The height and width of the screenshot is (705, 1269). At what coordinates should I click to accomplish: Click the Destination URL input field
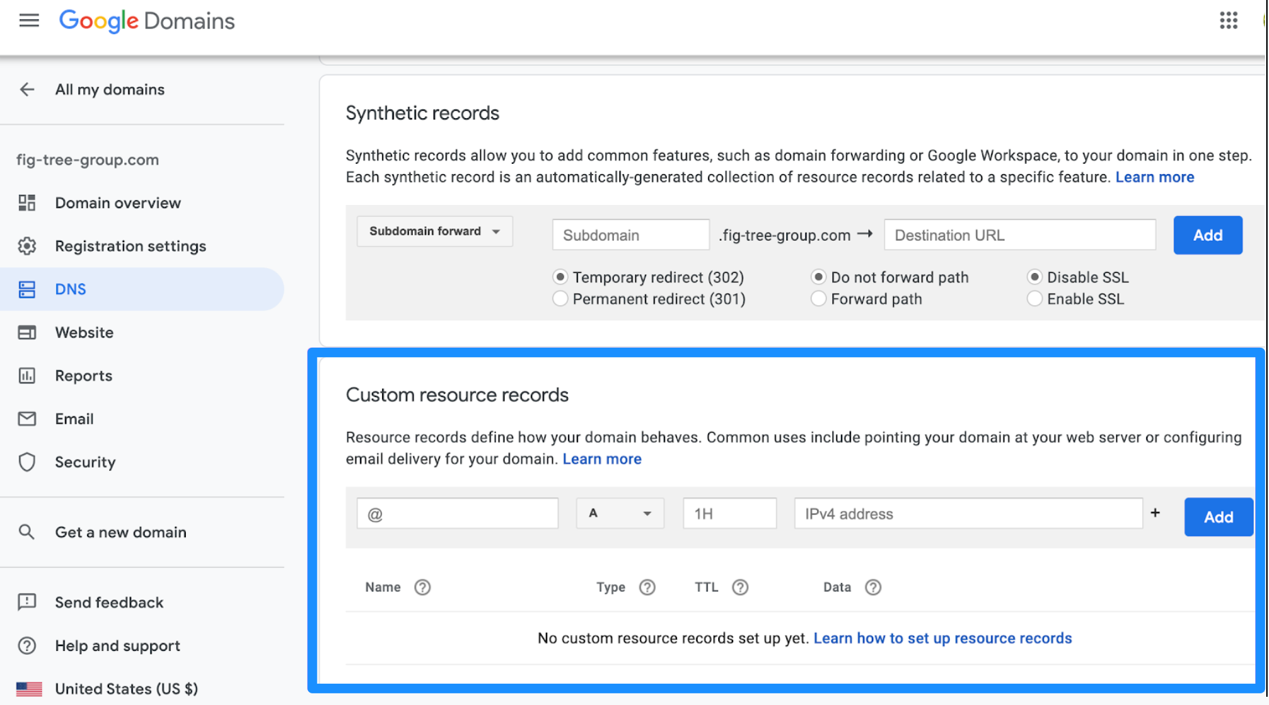coord(1019,235)
